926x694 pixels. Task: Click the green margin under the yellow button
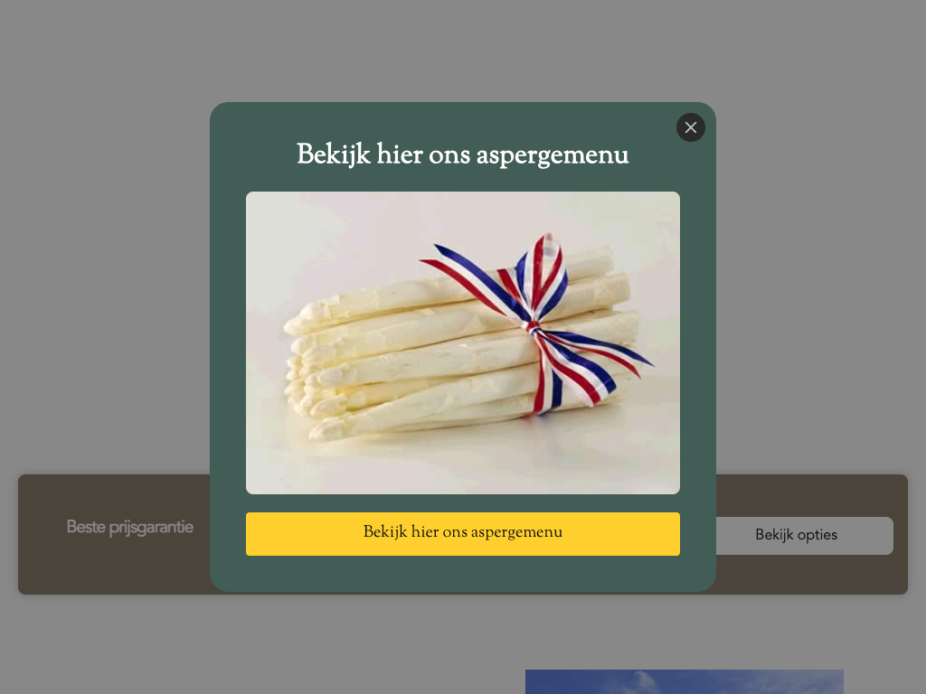[462, 572]
